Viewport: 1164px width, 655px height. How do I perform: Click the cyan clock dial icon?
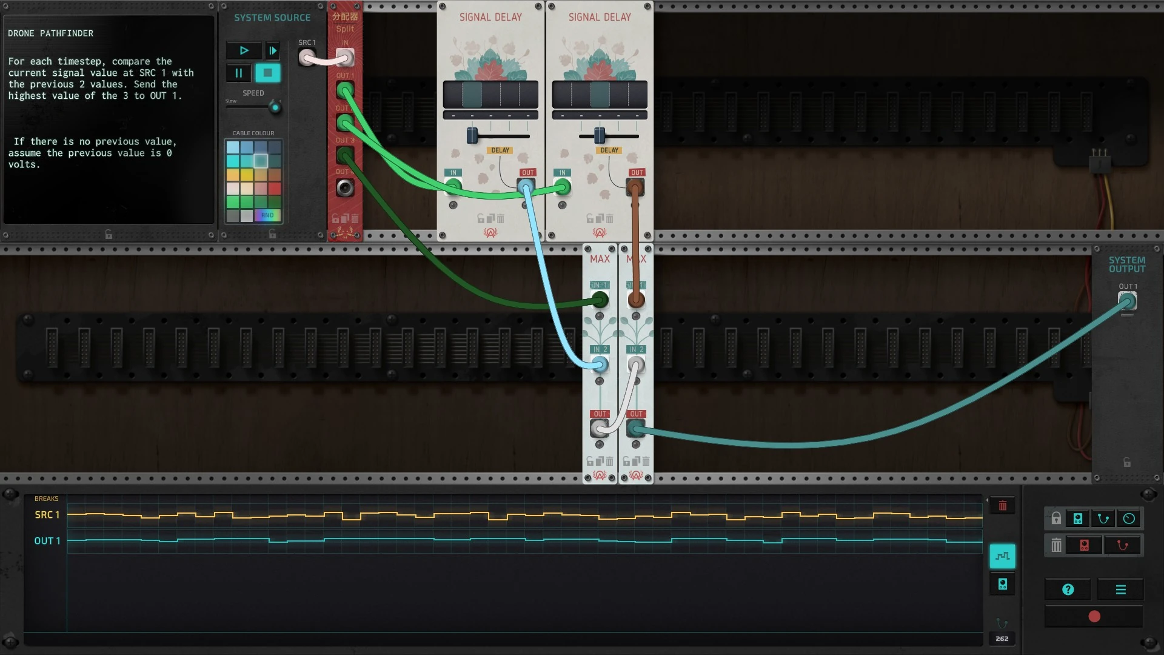1129,519
